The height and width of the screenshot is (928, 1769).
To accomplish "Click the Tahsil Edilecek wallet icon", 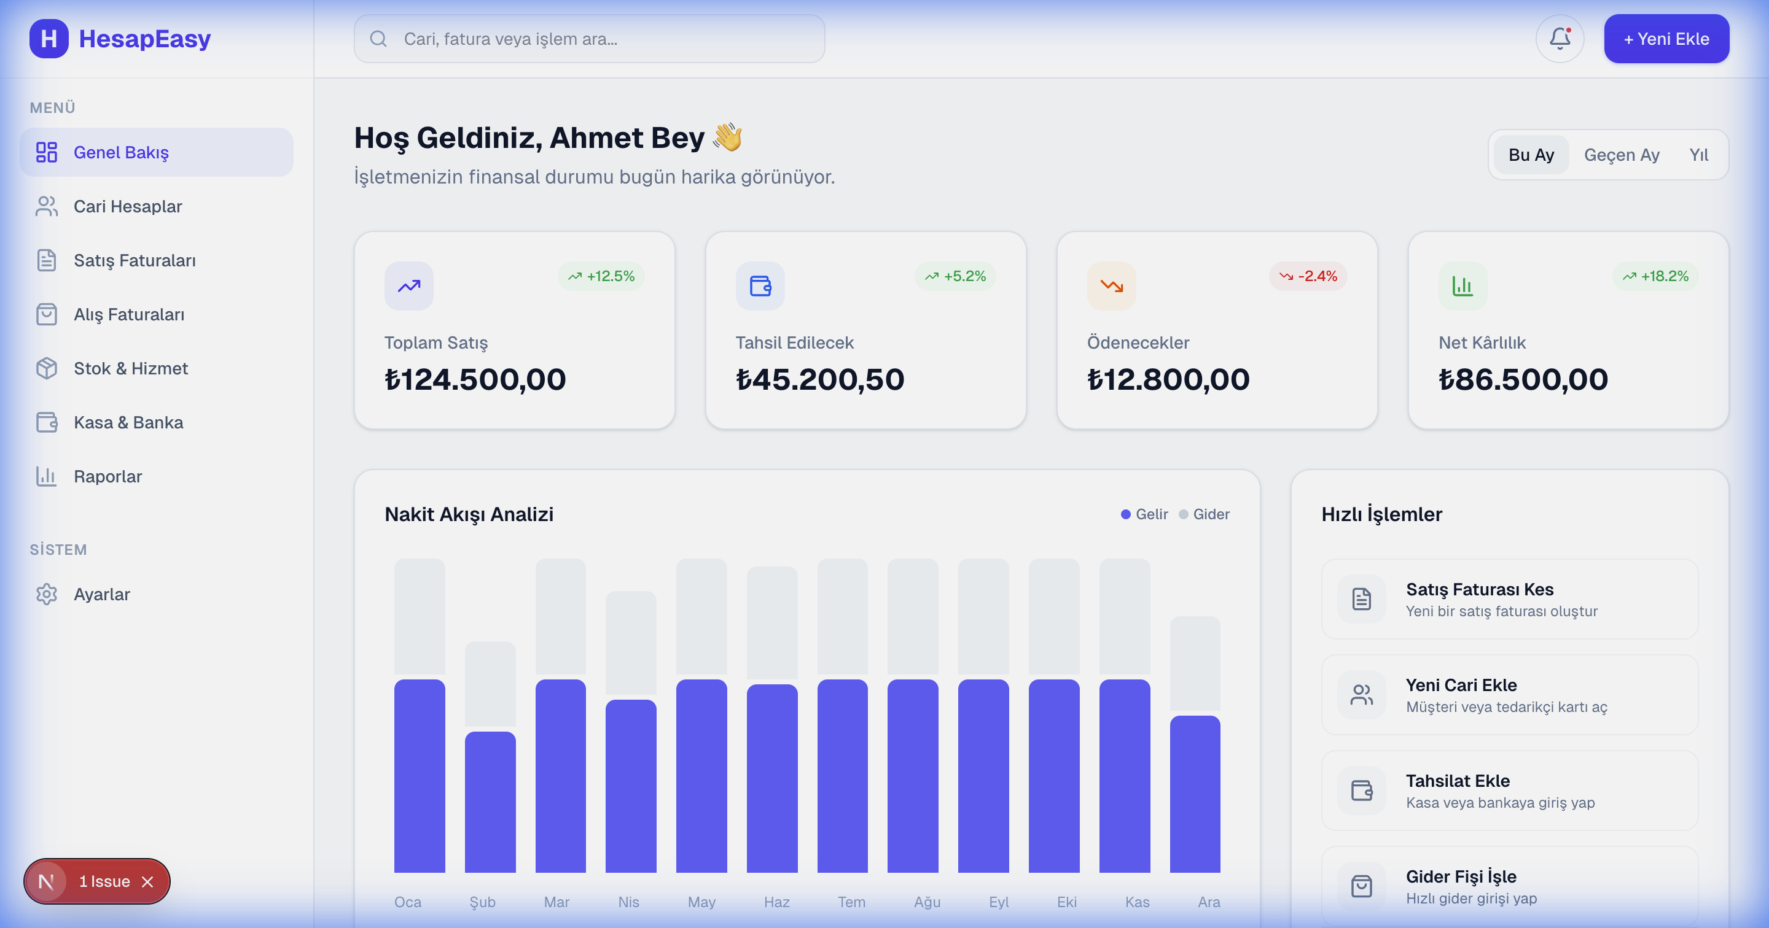I will (x=760, y=285).
